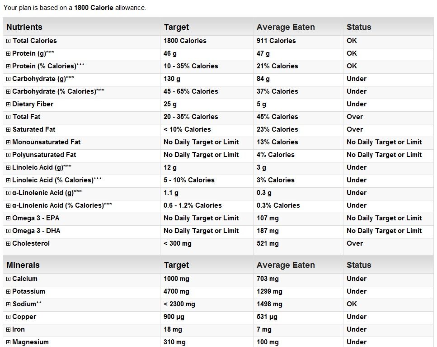Image resolution: width=437 pixels, height=347 pixels.
Task: Expand Protein (% Calories) details
Action: coord(9,67)
